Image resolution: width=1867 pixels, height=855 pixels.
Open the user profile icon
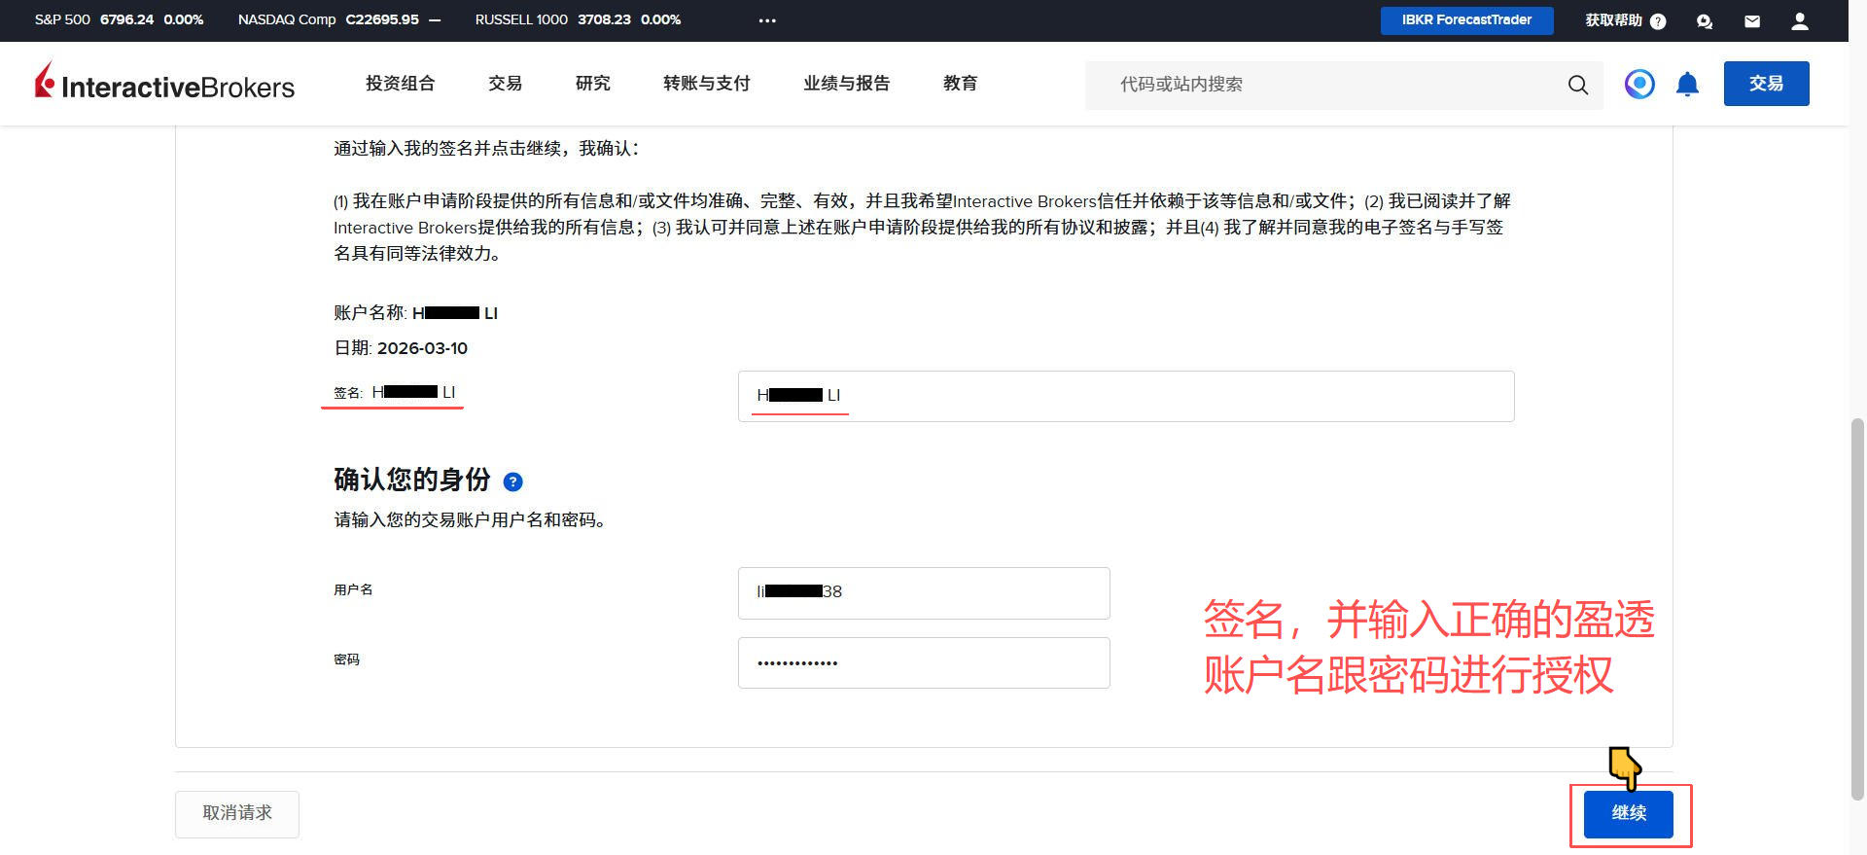(x=1800, y=20)
